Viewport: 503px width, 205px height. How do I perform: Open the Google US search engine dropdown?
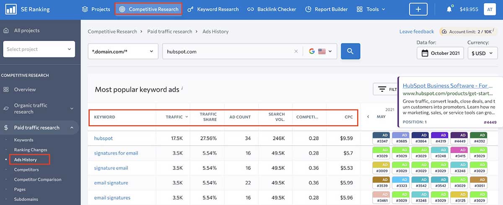pos(320,51)
